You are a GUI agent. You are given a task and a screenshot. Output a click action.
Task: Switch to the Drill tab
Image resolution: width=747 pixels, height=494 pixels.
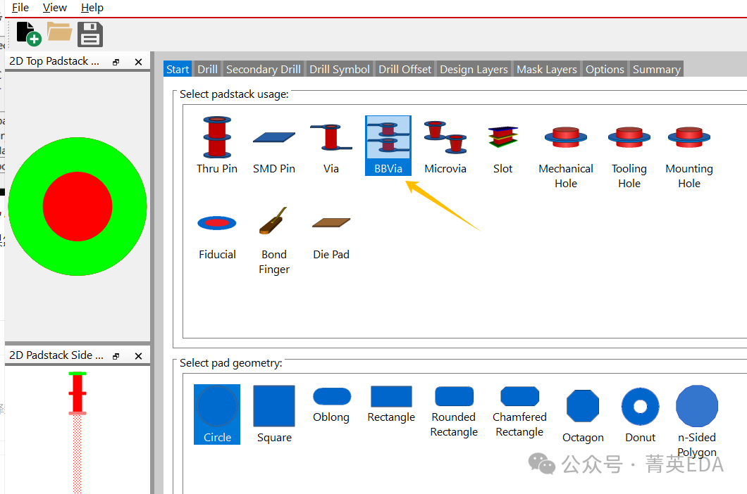[207, 69]
